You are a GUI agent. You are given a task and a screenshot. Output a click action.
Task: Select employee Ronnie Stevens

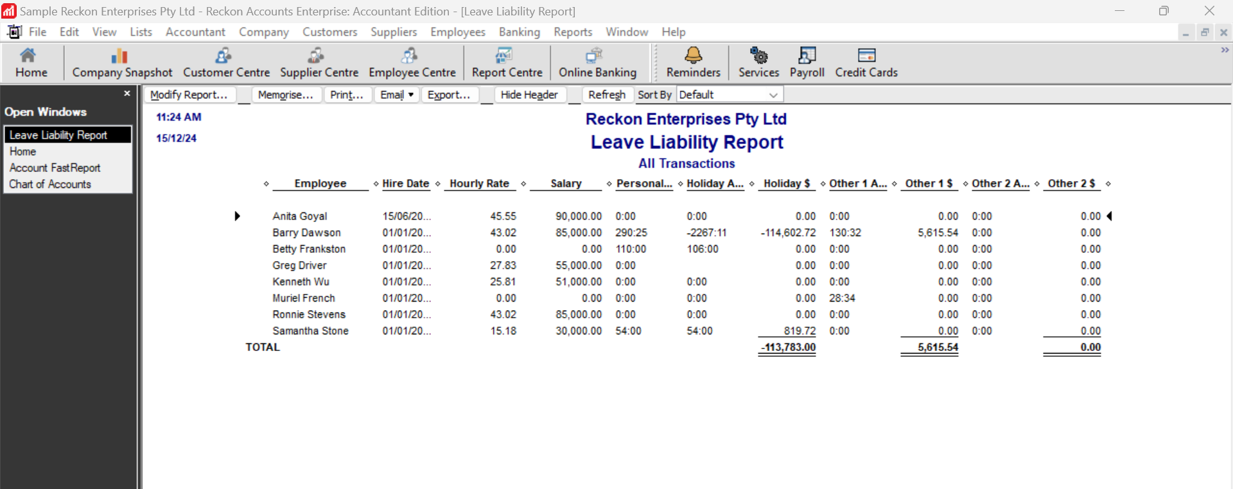pos(309,314)
